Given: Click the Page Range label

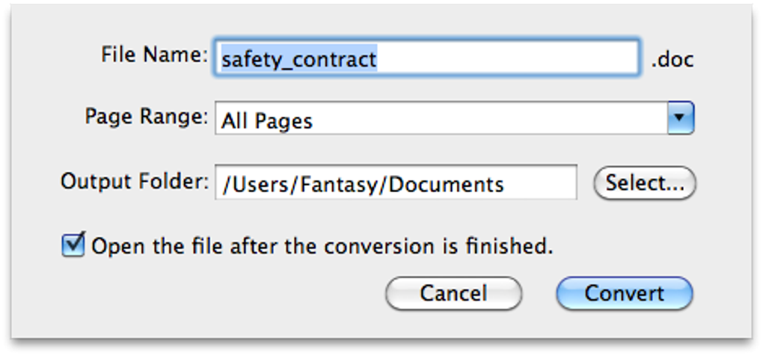Looking at the screenshot, I should point(146,117).
